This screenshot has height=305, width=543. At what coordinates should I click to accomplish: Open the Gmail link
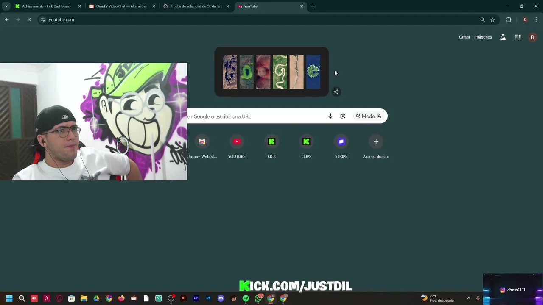[464, 37]
